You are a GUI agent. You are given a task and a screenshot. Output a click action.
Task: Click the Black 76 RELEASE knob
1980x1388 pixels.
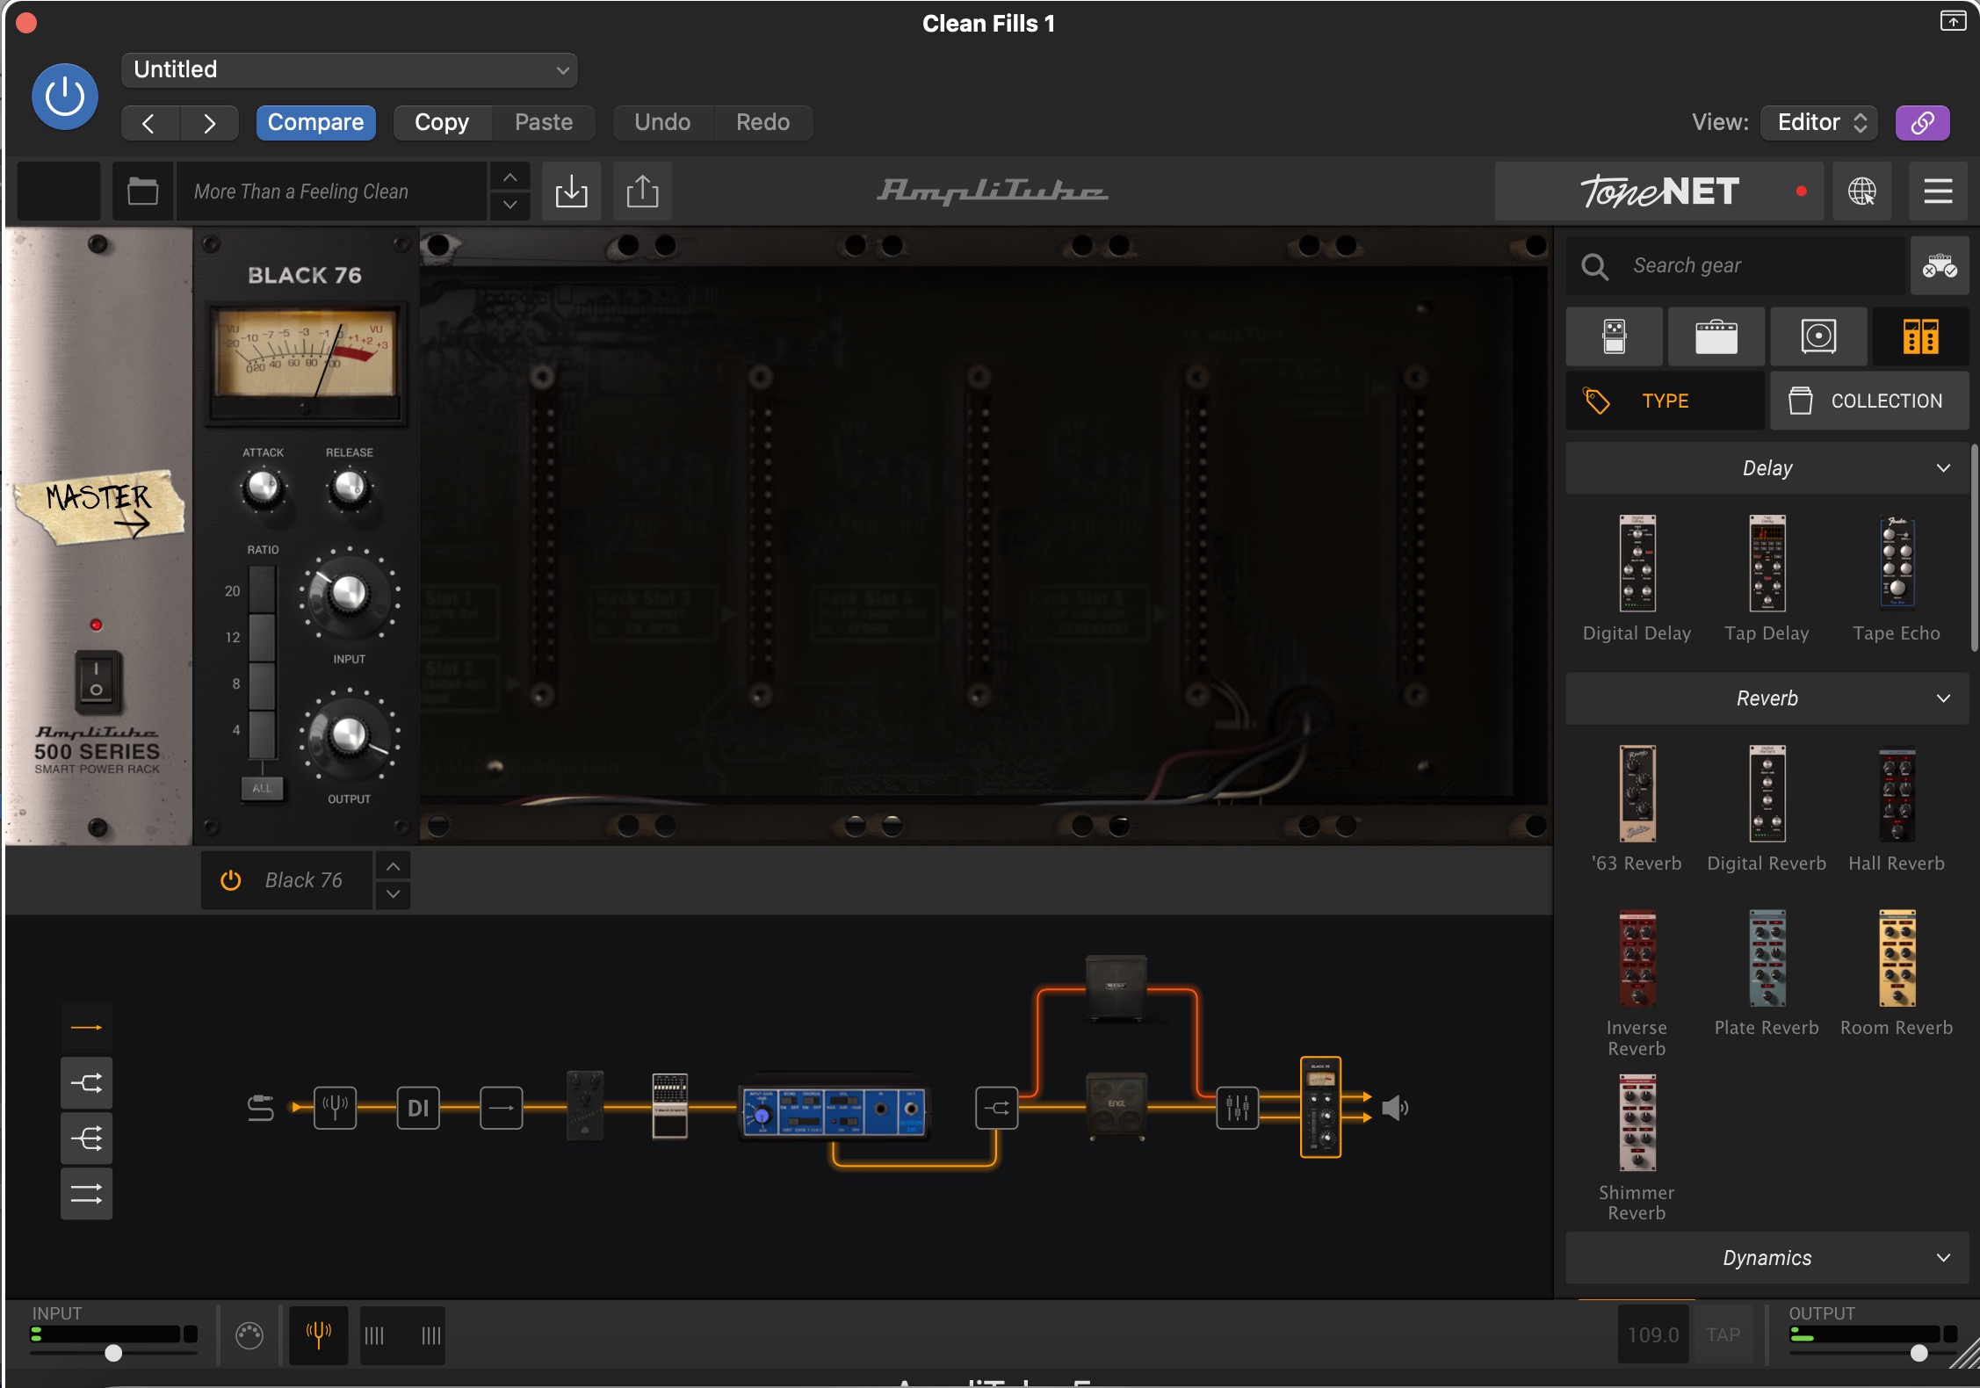[350, 488]
